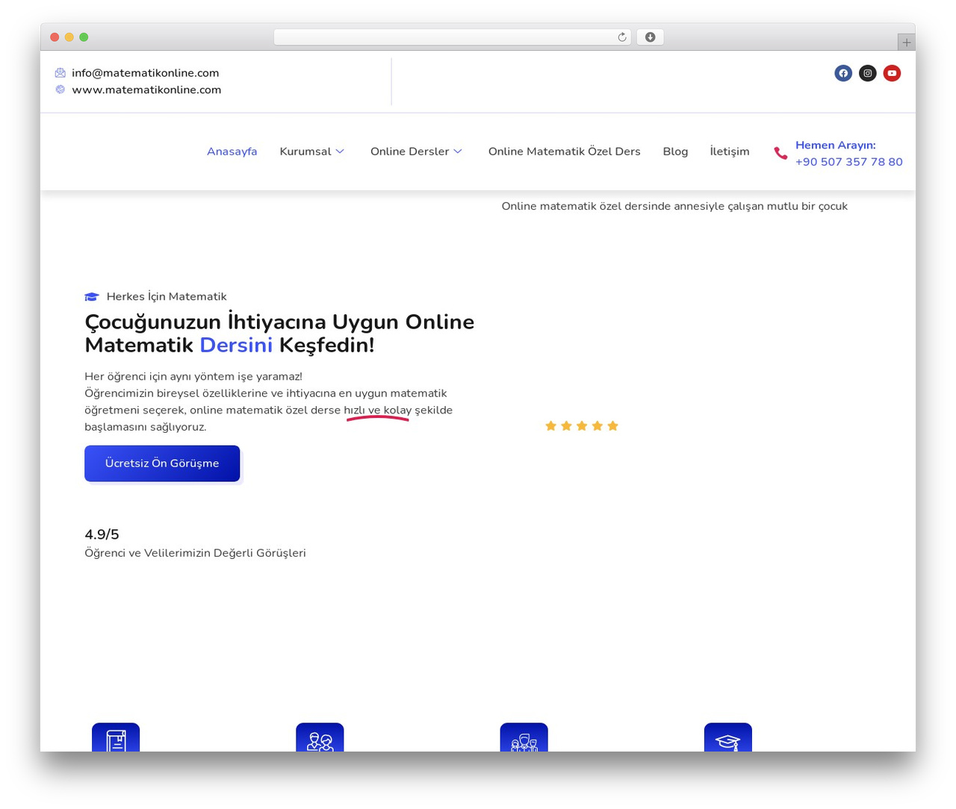956x809 pixels.
Task: Click the Online matematik özel dersinde image caption
Action: 674,206
